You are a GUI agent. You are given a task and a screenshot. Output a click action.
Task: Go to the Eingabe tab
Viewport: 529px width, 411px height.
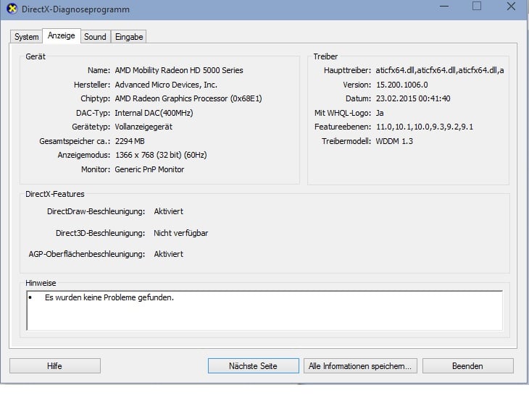[x=129, y=37]
